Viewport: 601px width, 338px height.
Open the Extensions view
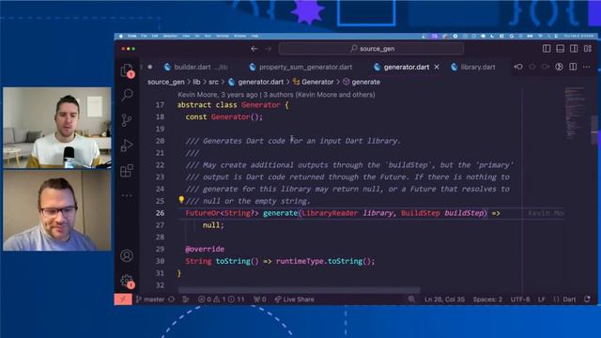127,170
